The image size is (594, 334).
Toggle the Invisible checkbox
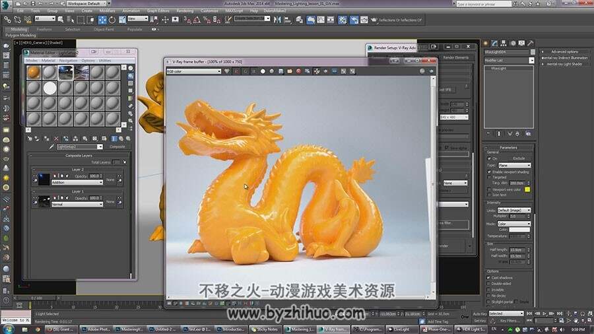click(x=488, y=290)
